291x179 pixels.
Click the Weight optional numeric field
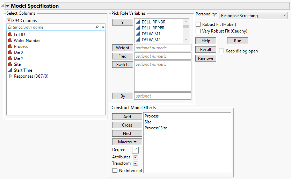pyautogui.click(x=163, y=48)
